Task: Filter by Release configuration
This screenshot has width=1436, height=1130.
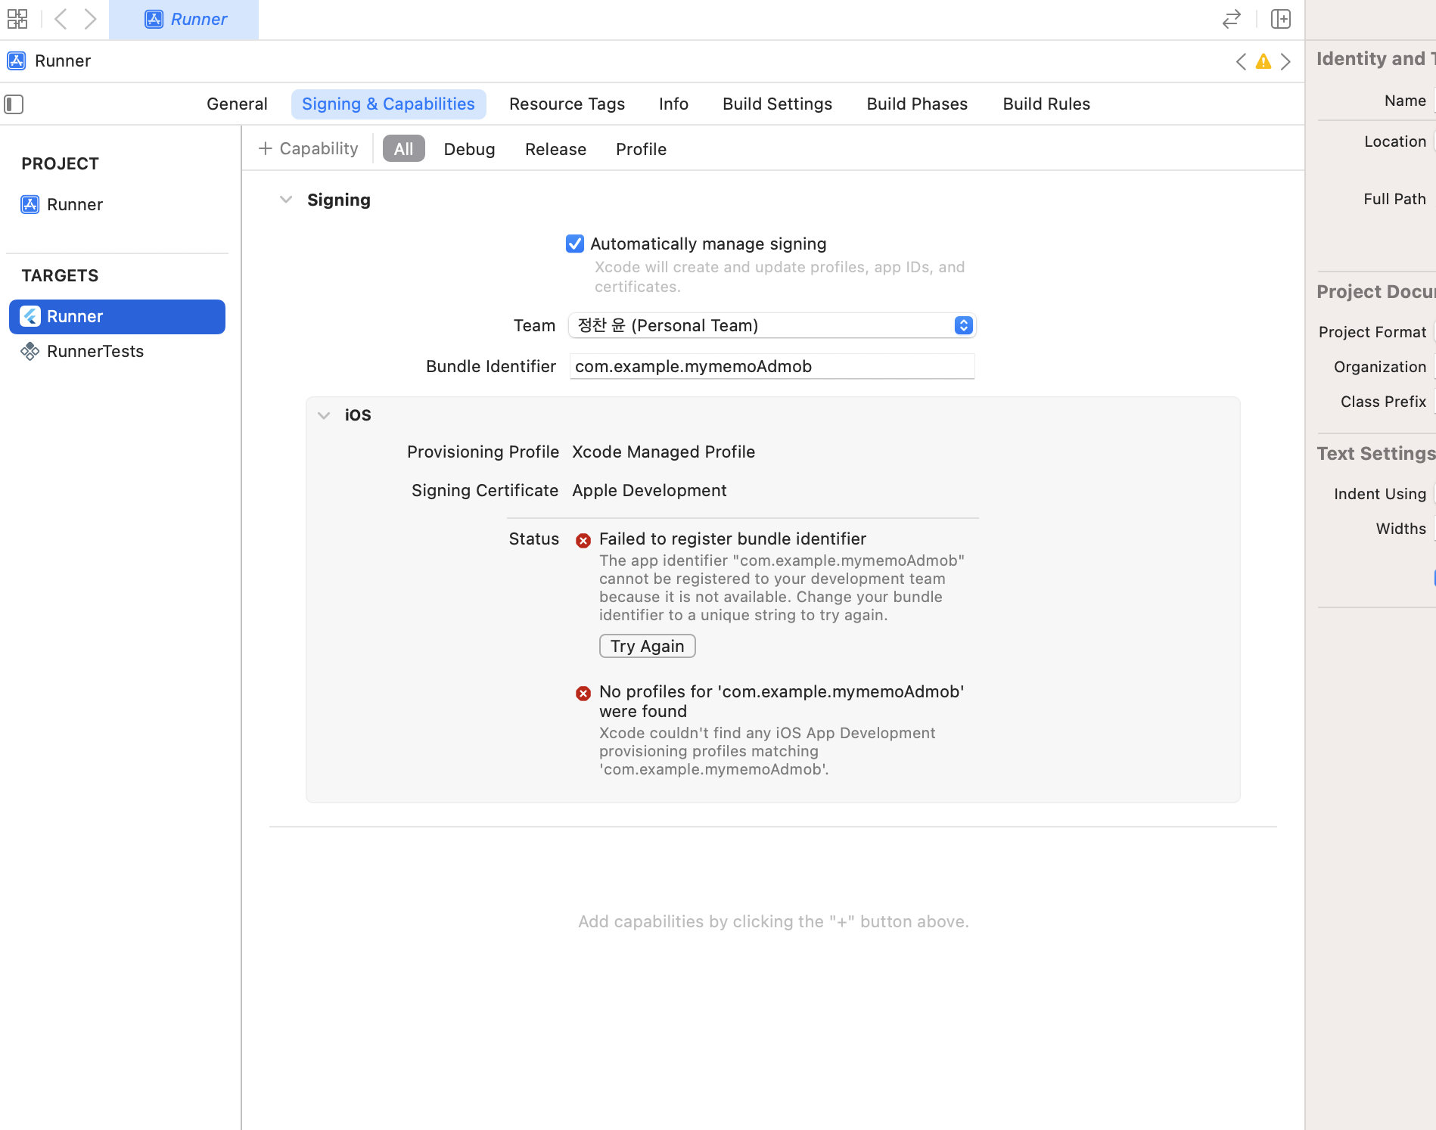Action: (555, 149)
